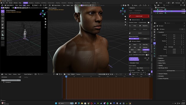Select the Scale tool in left toolbar
Screen dimensions: 186x105
tap(3, 25)
